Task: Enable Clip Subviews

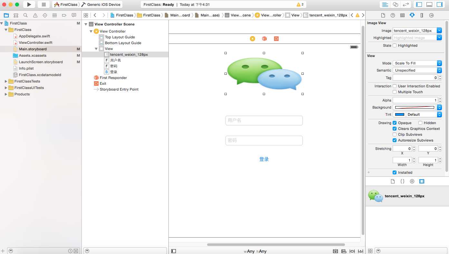Action: pos(395,134)
